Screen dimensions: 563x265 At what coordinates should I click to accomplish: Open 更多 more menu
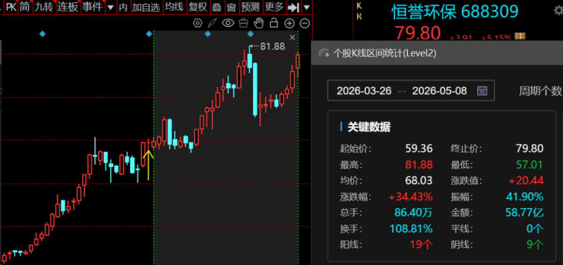click(x=274, y=7)
